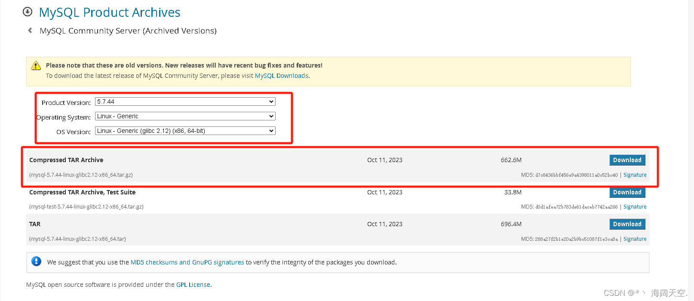Viewport: 694px width, 301px height.
Task: Click file name mysql-5.7.44-linux-glibc2.12-x86_64.tar.gz
Action: click(81, 175)
